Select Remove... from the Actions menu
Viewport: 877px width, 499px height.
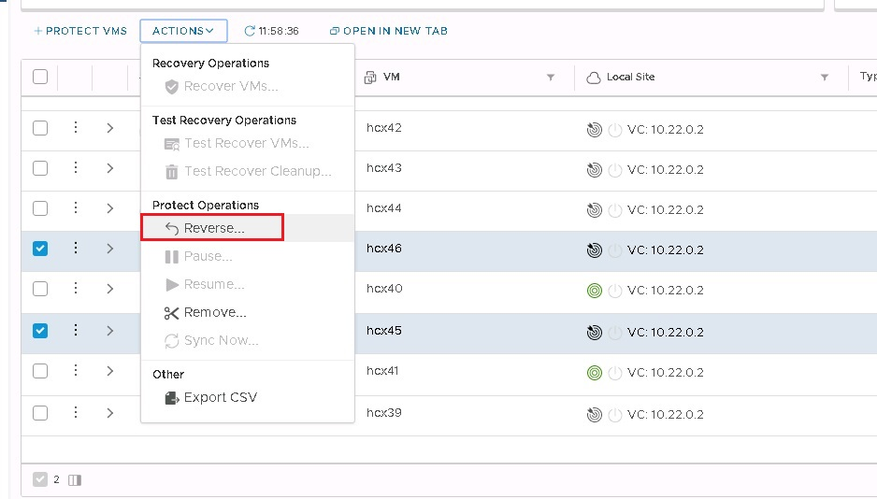[x=214, y=312]
